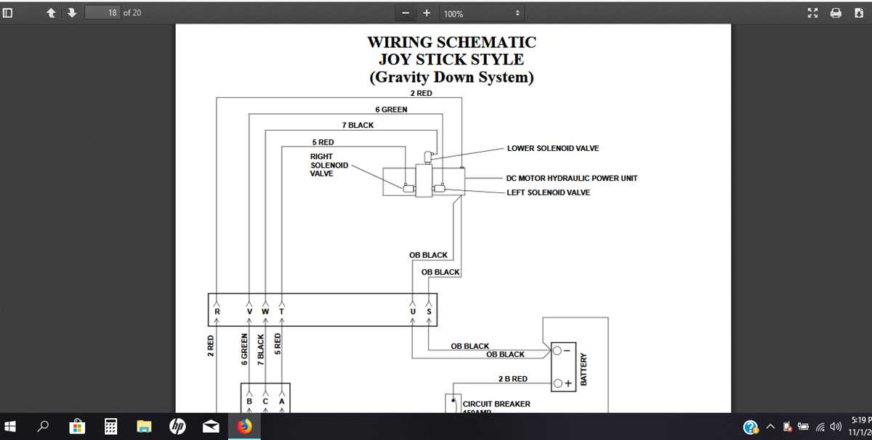Go to previous page with up arrow
Image resolution: width=872 pixels, height=440 pixels.
coord(52,13)
